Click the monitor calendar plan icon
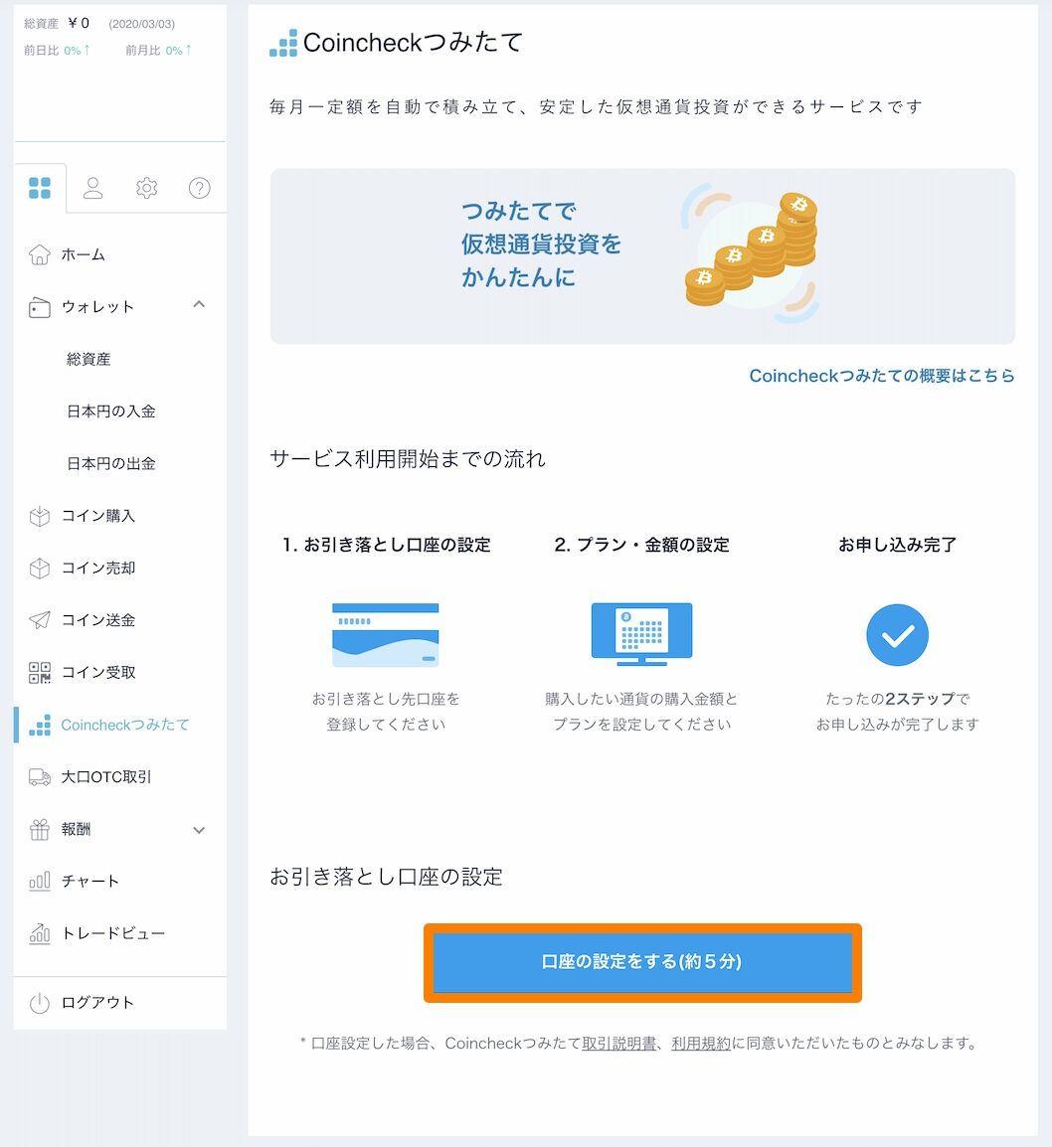 [x=641, y=634]
